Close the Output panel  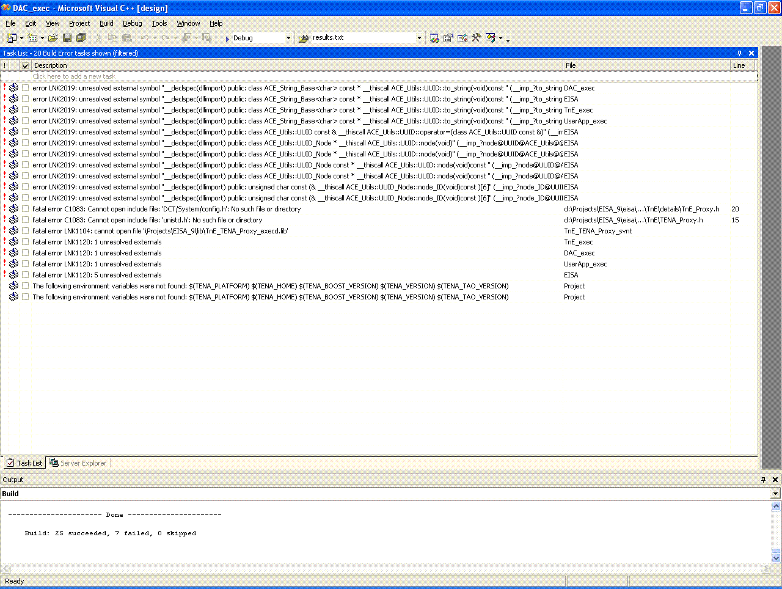pos(775,480)
